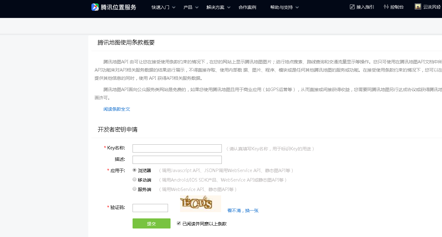The image size is (442, 237).
Task: Focus the 描述 input field
Action: [177, 160]
